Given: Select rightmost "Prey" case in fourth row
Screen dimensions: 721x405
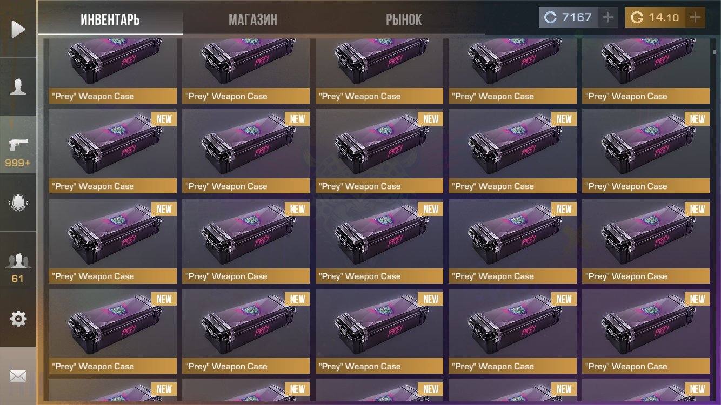Looking at the screenshot, I should (646, 332).
